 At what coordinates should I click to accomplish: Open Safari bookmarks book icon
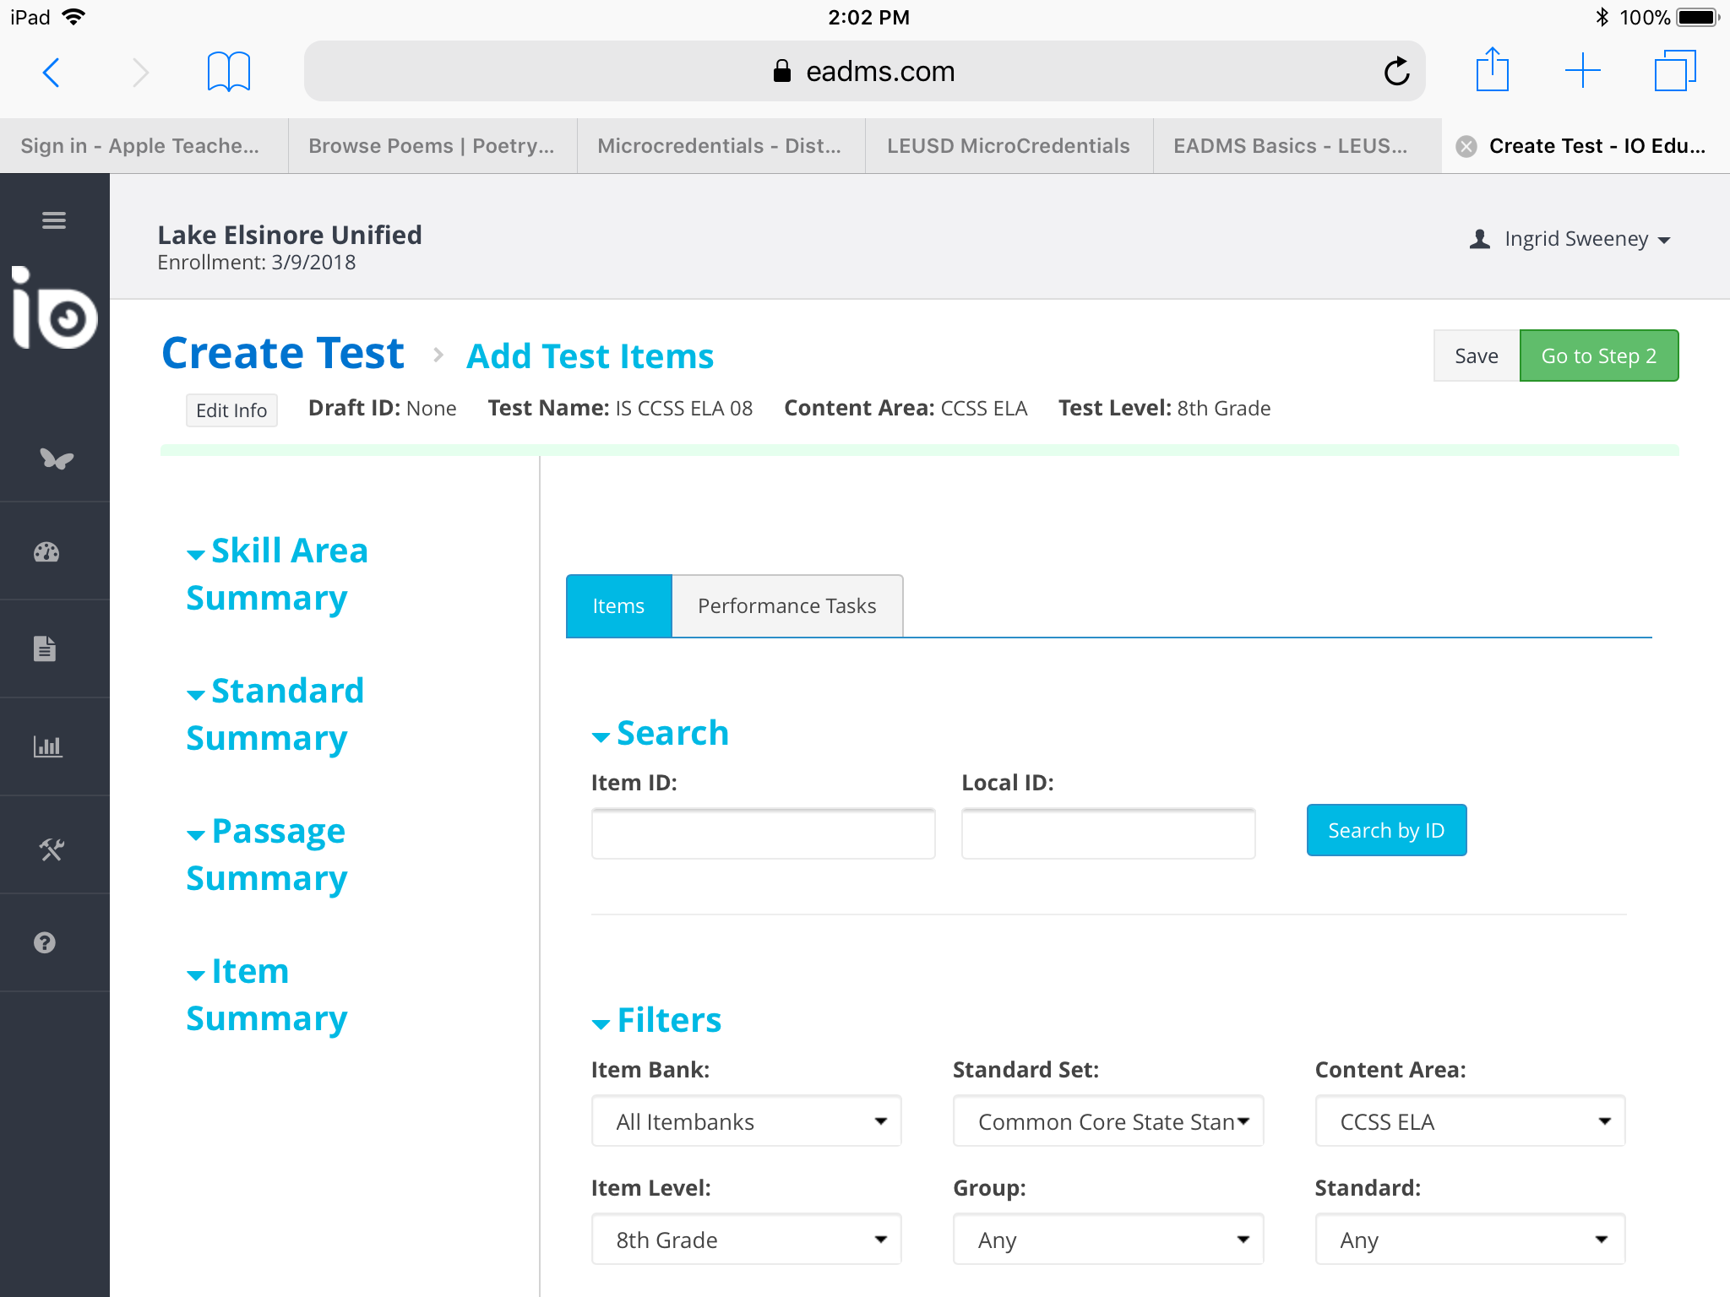tap(228, 72)
